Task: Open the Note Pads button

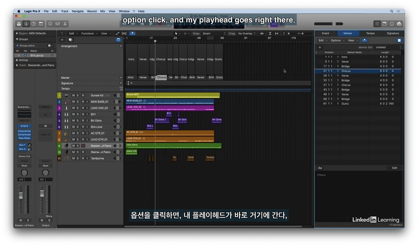Action: [x=384, y=24]
